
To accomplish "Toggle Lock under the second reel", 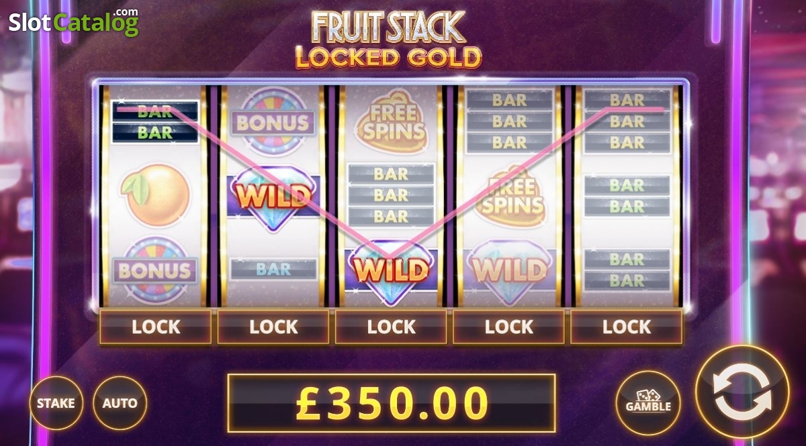I will [273, 327].
